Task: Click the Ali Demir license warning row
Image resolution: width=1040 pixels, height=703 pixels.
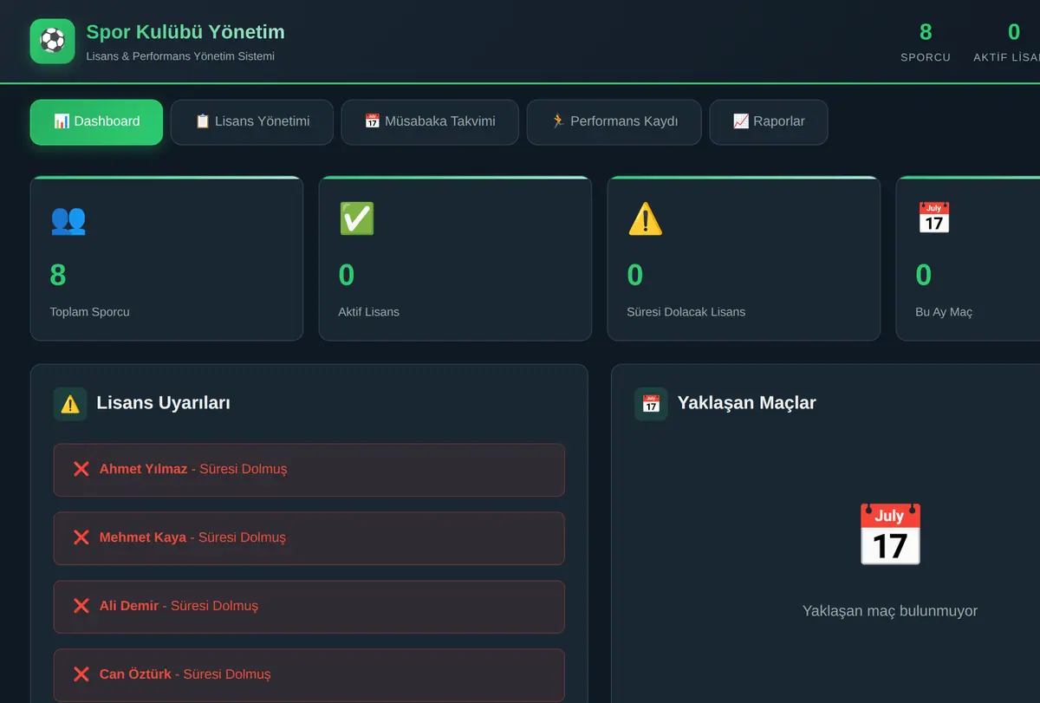Action: click(309, 607)
